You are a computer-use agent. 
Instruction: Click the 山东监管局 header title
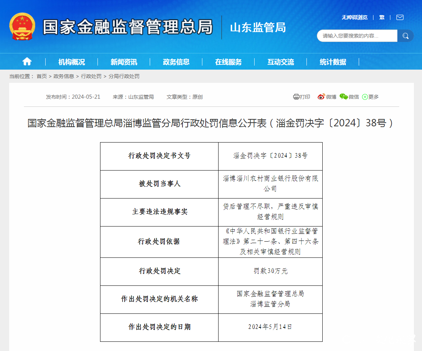coord(258,28)
